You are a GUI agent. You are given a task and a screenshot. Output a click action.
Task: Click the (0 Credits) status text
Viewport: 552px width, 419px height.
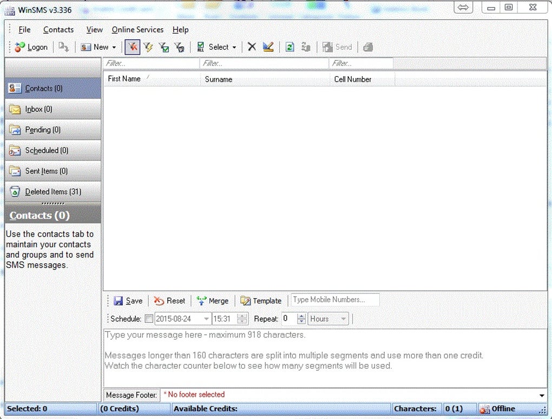[x=120, y=409]
